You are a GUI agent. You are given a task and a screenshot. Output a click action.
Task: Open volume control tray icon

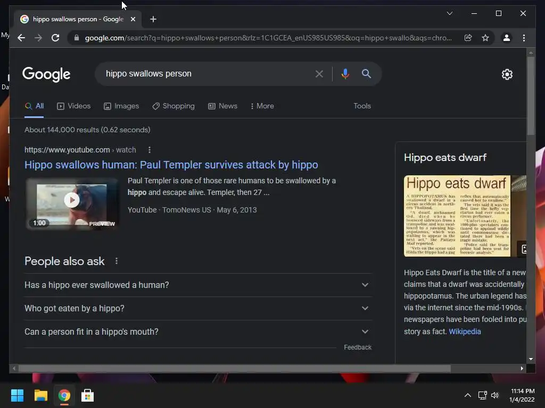pos(495,395)
